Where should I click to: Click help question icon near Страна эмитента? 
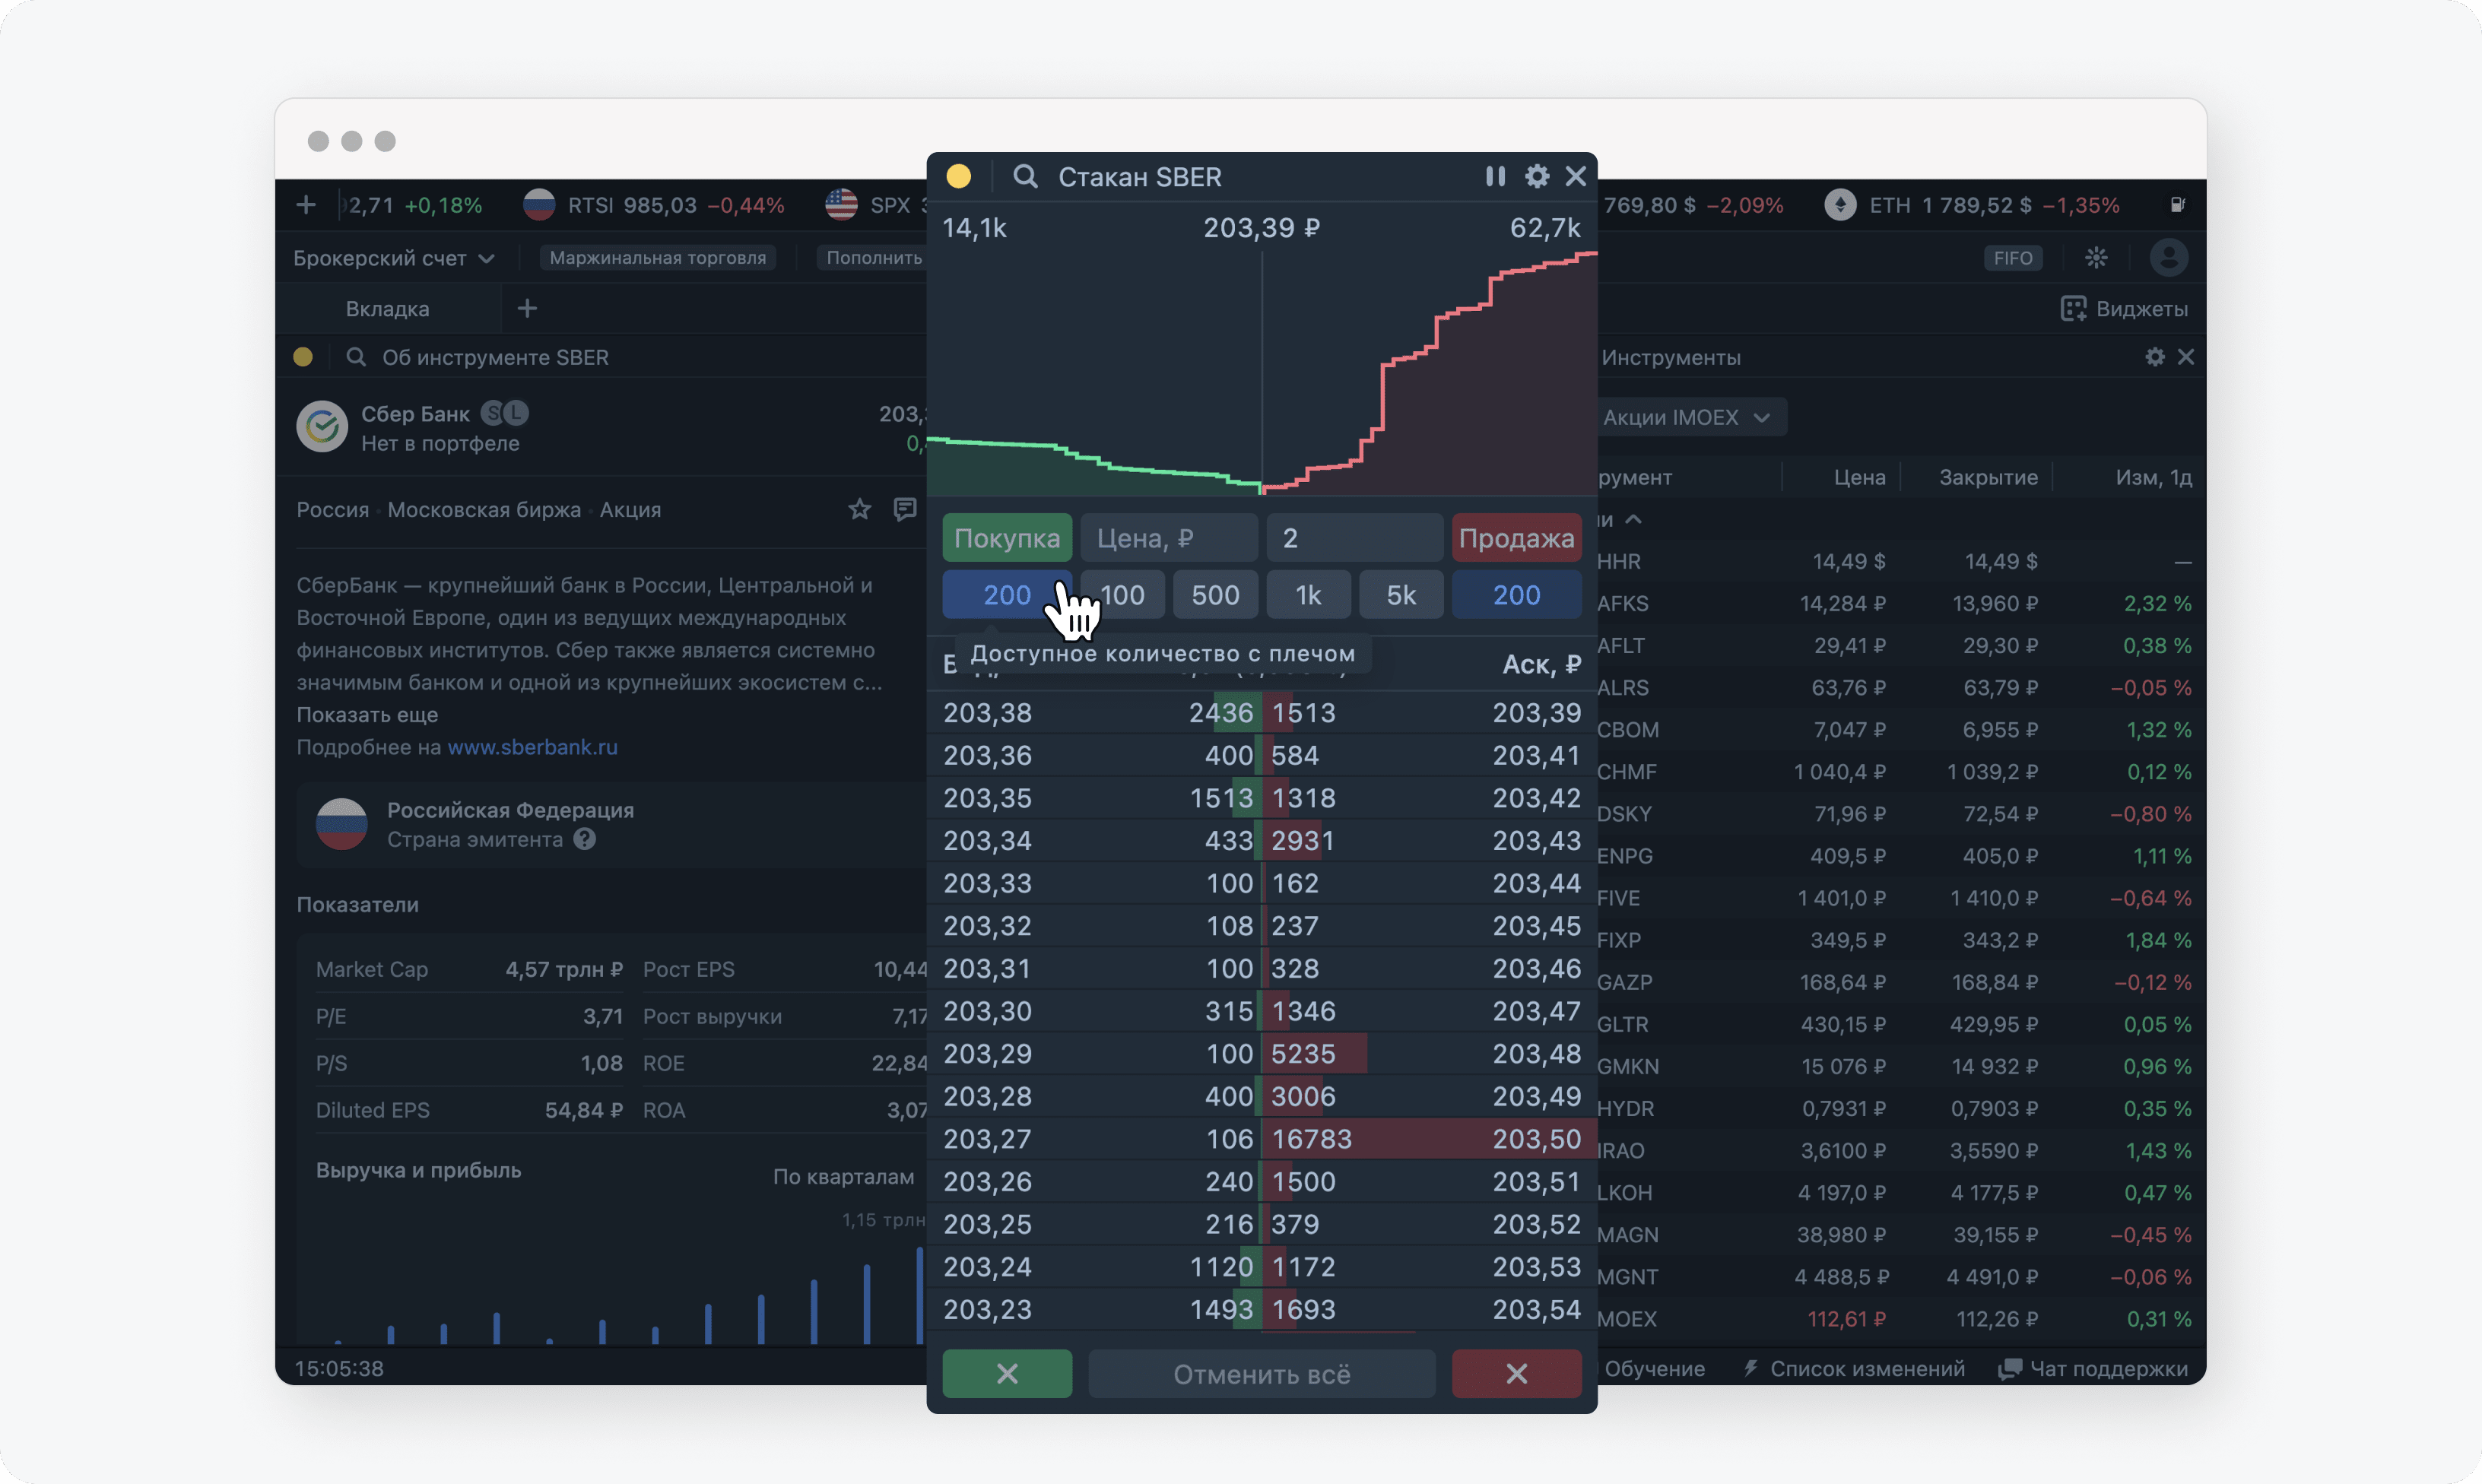[585, 839]
